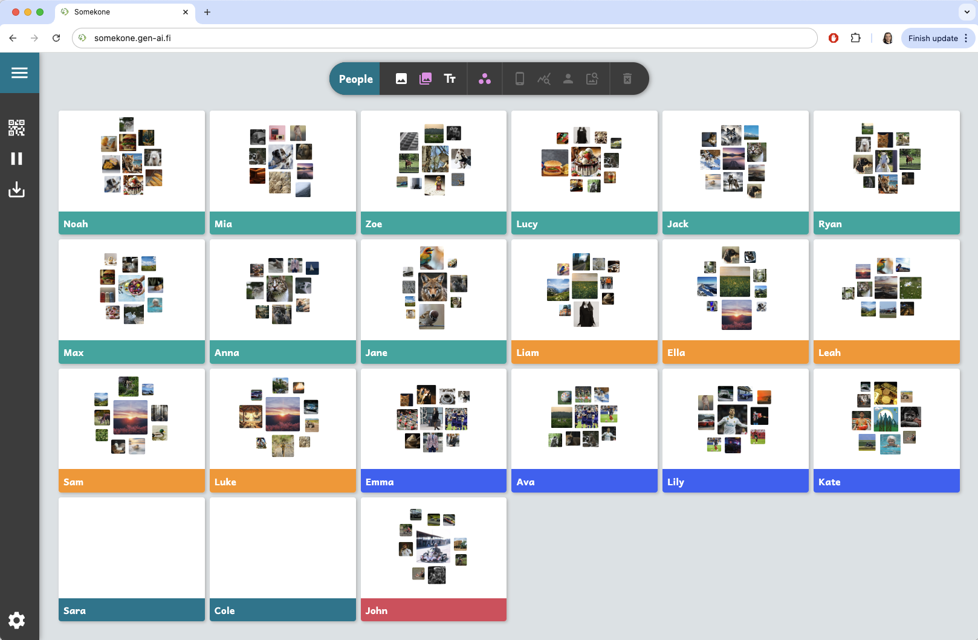The image size is (978, 640).
Task: Show the QR code
Action: (x=17, y=128)
